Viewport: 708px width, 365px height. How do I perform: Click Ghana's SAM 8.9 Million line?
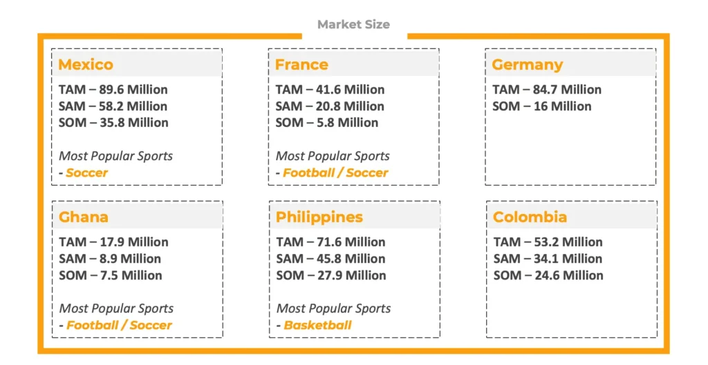click(110, 259)
